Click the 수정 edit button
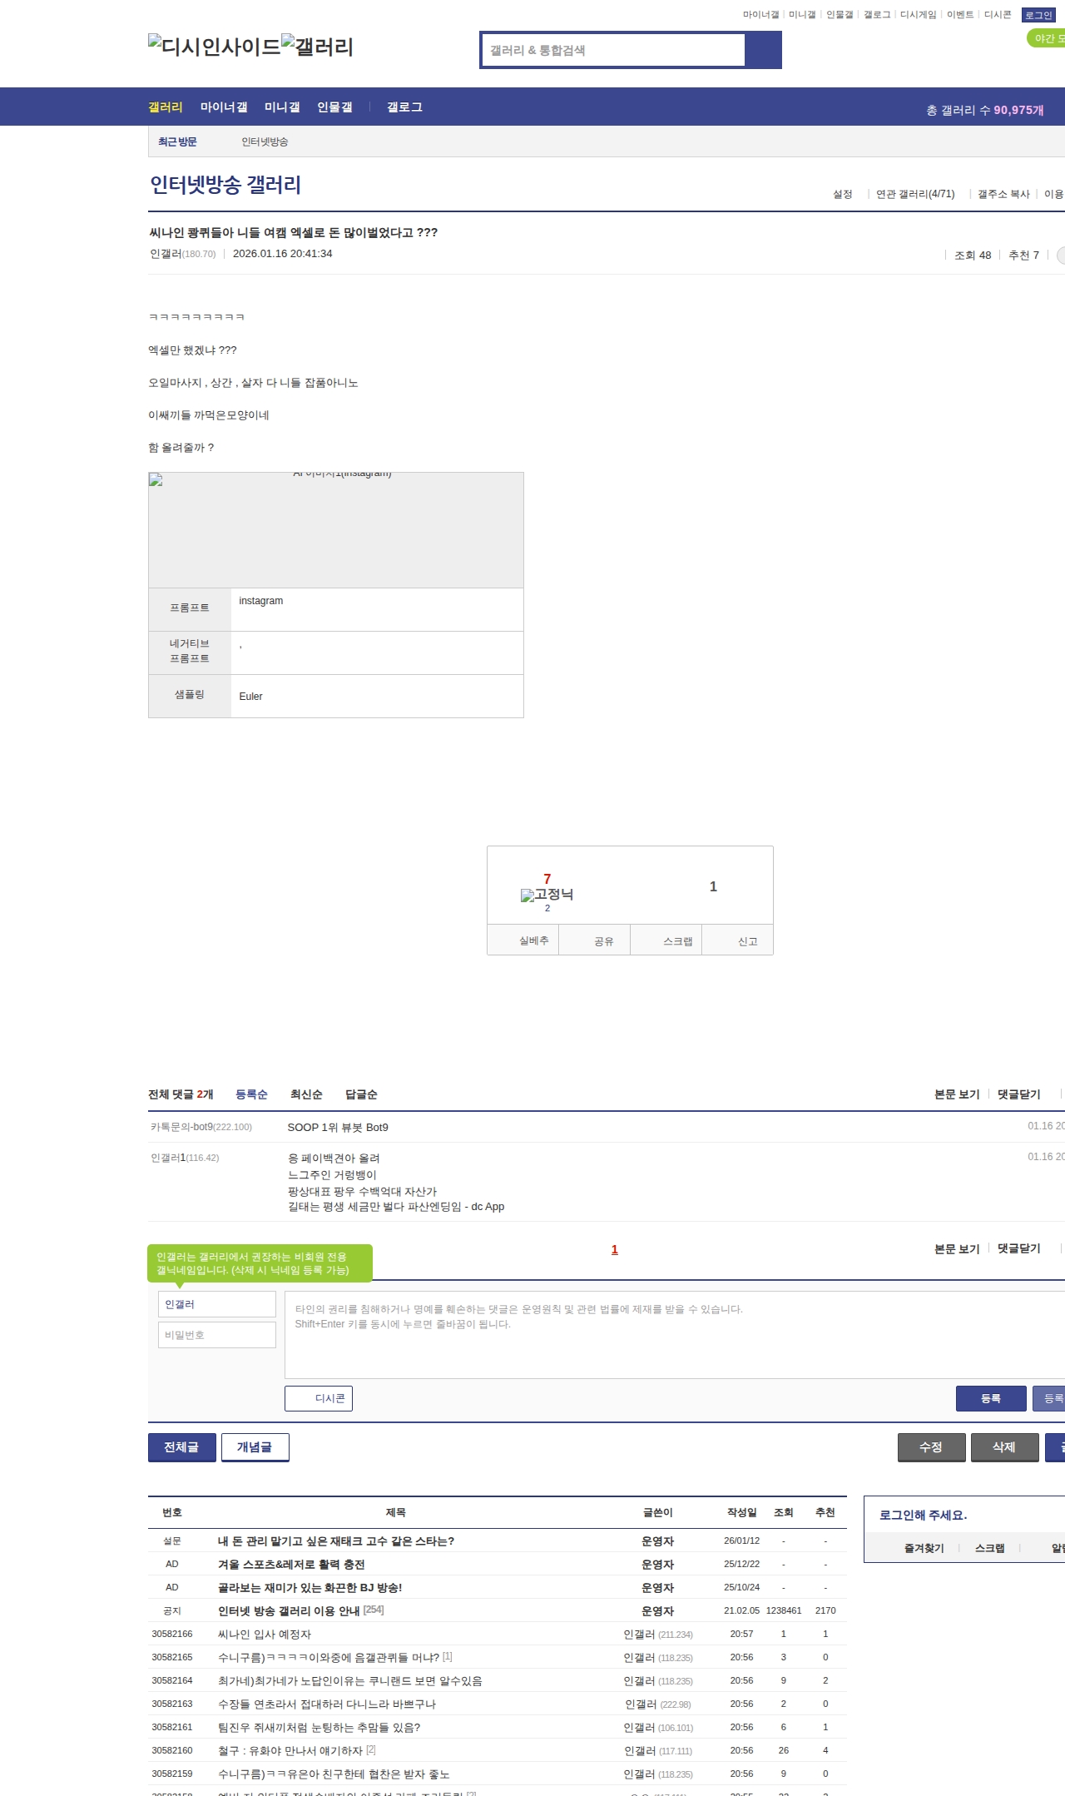 click(x=932, y=1447)
